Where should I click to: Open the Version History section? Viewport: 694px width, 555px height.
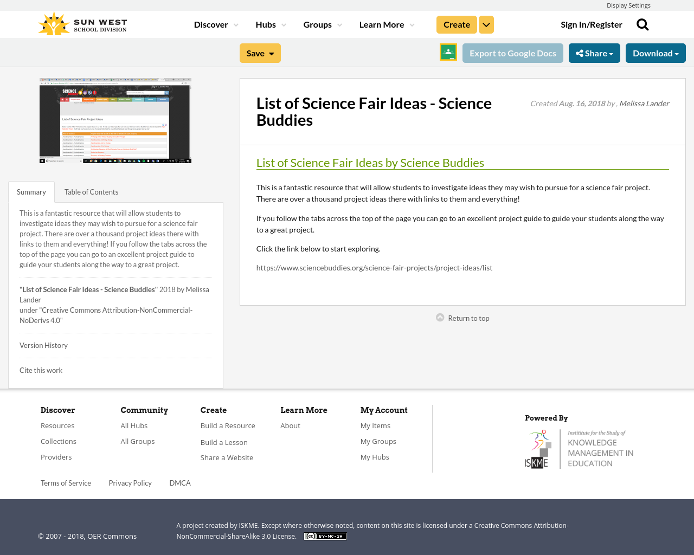point(43,345)
